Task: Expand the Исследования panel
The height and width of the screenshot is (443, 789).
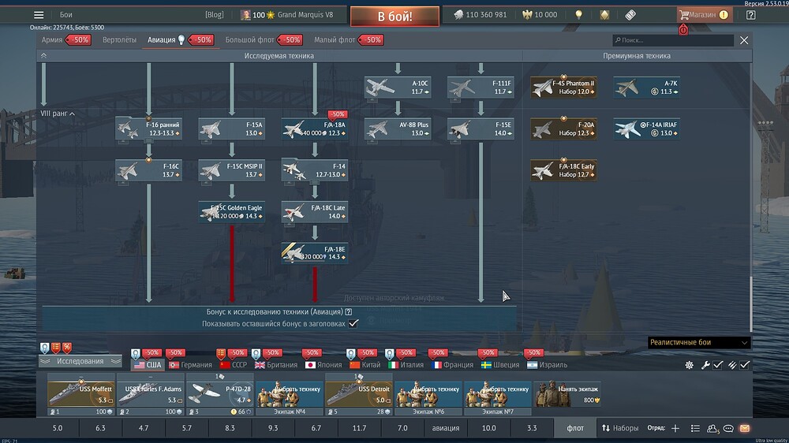Action: [80, 361]
